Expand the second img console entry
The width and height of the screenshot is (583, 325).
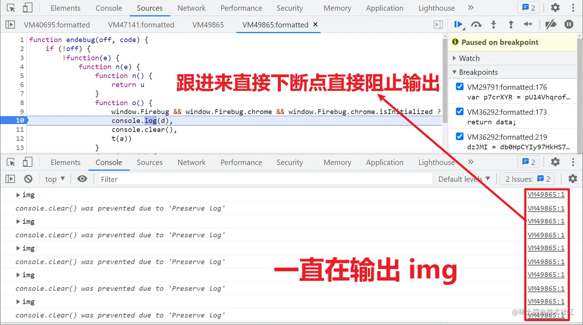[18, 221]
